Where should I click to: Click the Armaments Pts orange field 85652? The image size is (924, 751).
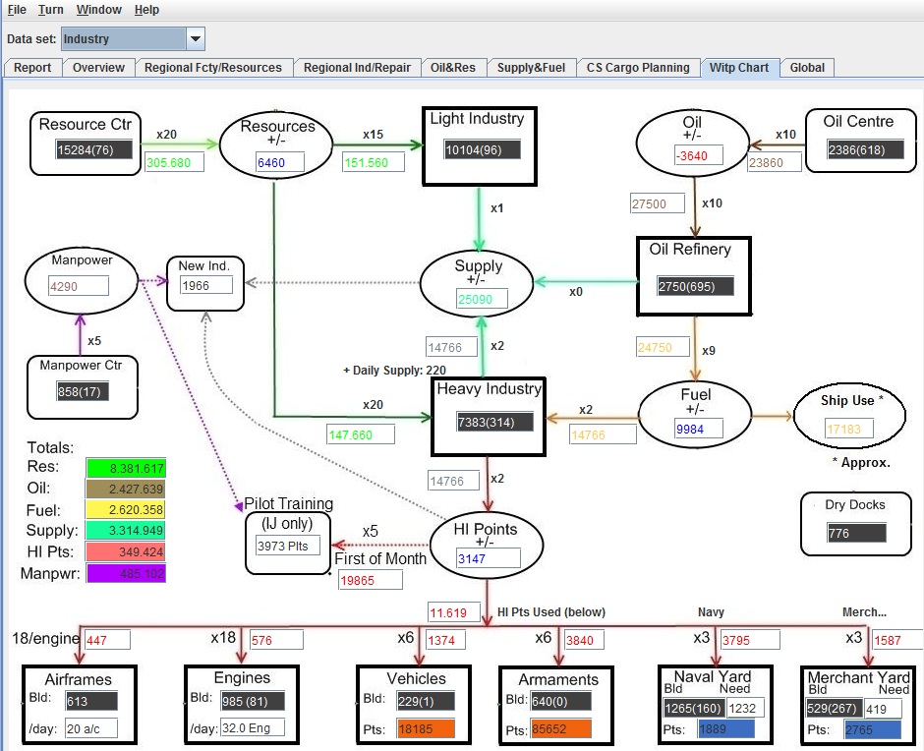click(x=560, y=729)
